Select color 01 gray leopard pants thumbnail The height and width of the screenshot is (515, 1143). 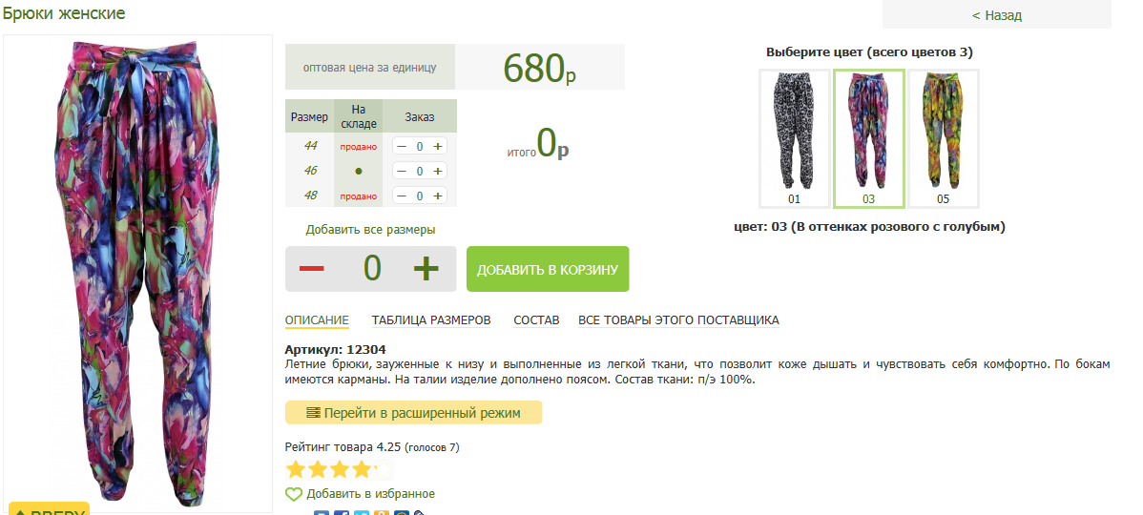point(794,138)
